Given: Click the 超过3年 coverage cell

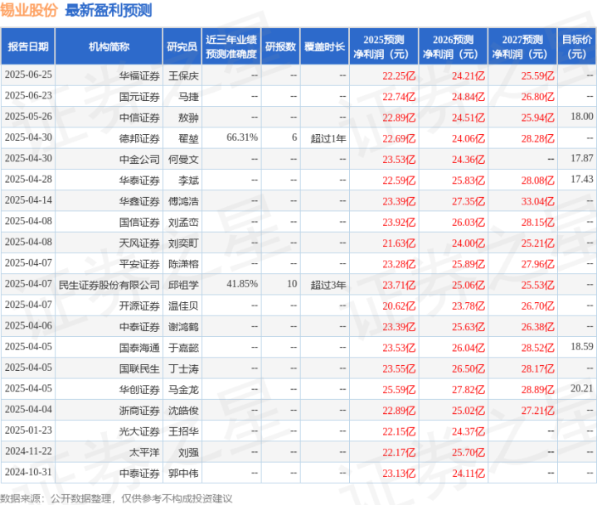Looking at the screenshot, I should (x=328, y=286).
